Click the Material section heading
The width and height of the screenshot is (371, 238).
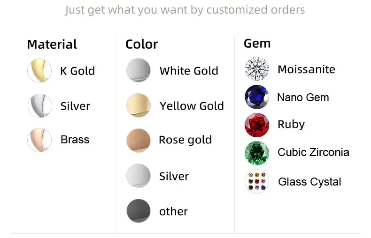(52, 45)
